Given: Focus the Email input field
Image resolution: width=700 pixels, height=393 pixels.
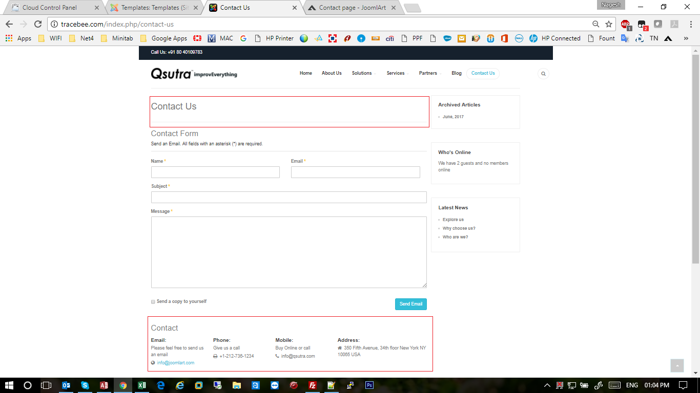Looking at the screenshot, I should (356, 172).
